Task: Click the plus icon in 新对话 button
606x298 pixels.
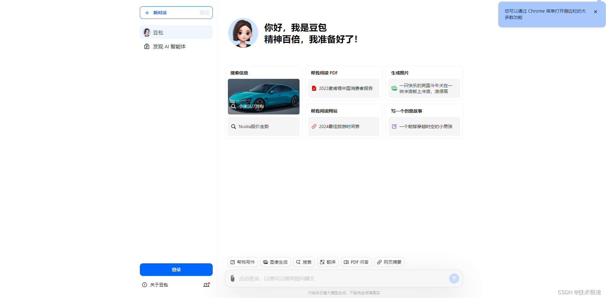Action: pos(147,13)
